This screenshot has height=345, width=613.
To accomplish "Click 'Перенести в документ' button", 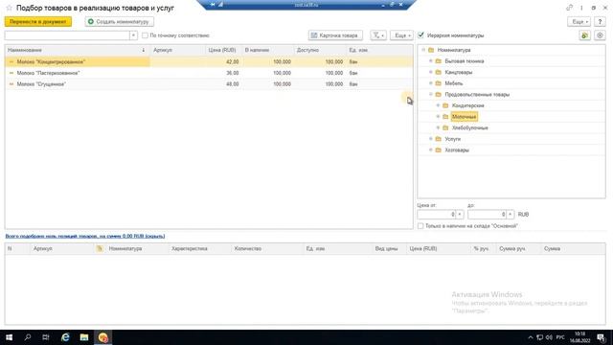I will click(x=38, y=22).
